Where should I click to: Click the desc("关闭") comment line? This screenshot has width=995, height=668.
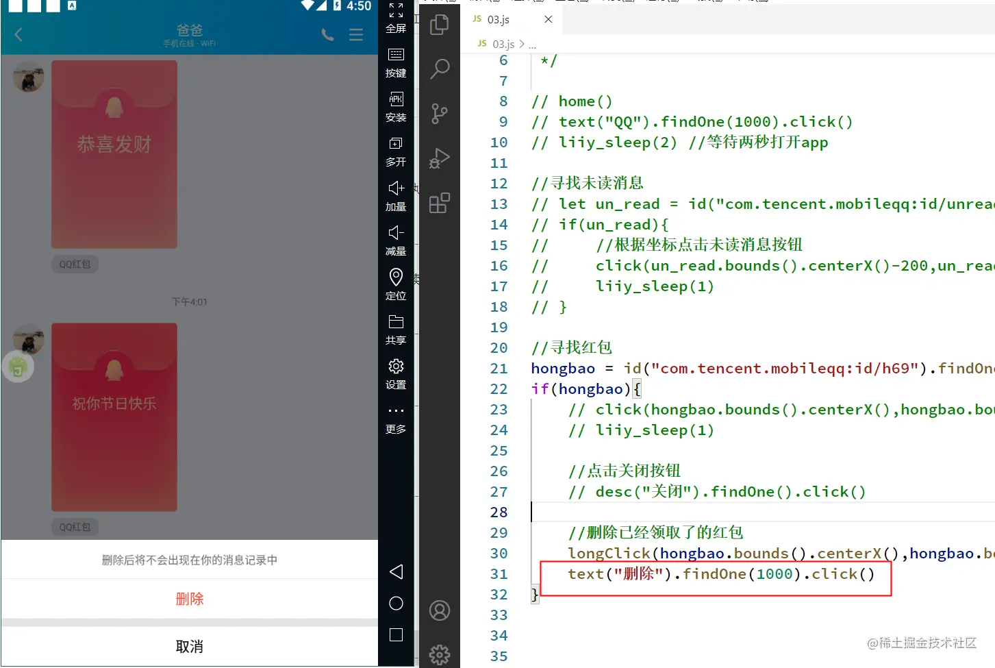click(x=717, y=492)
